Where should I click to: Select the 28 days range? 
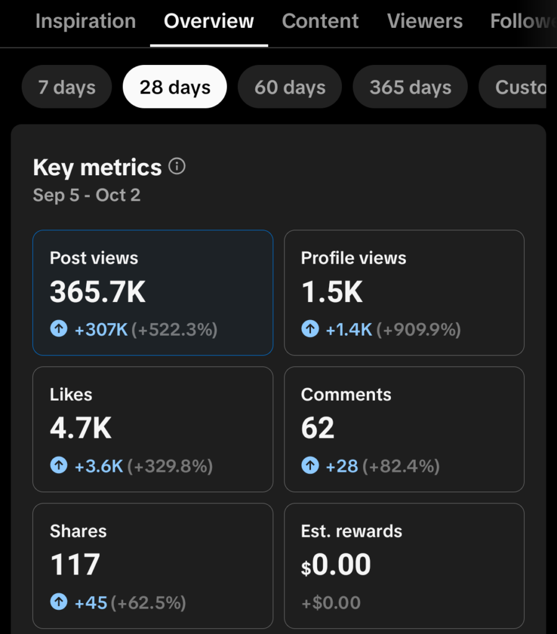coord(175,87)
